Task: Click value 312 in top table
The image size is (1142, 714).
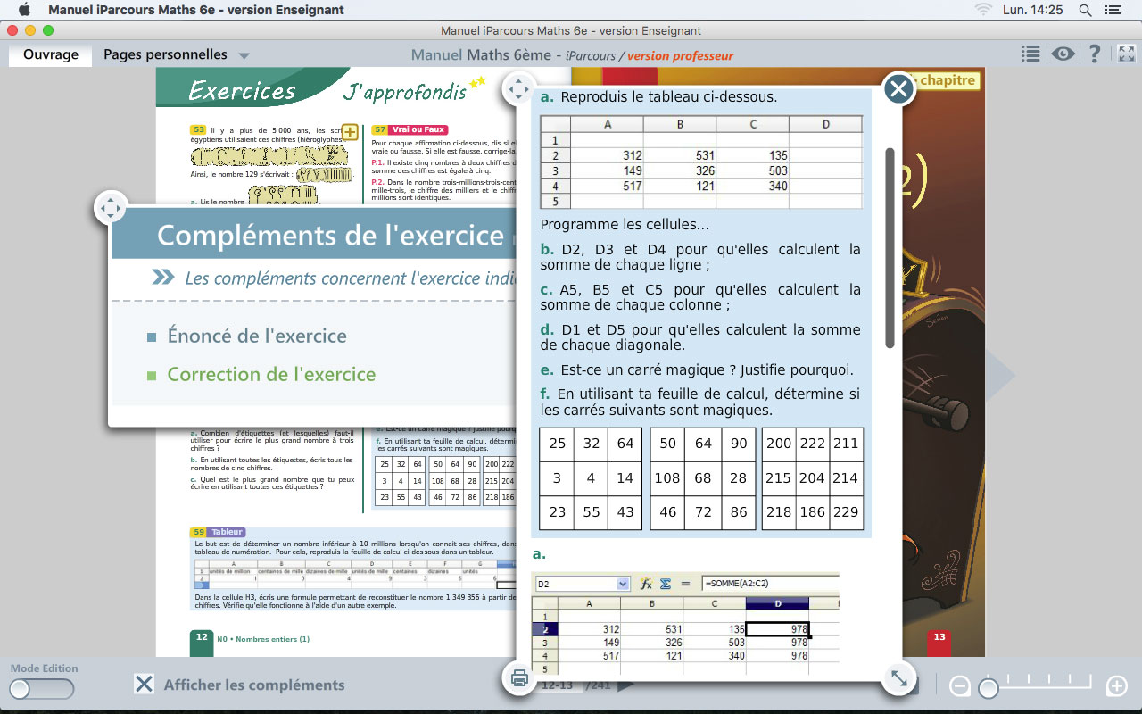Action: click(x=632, y=155)
